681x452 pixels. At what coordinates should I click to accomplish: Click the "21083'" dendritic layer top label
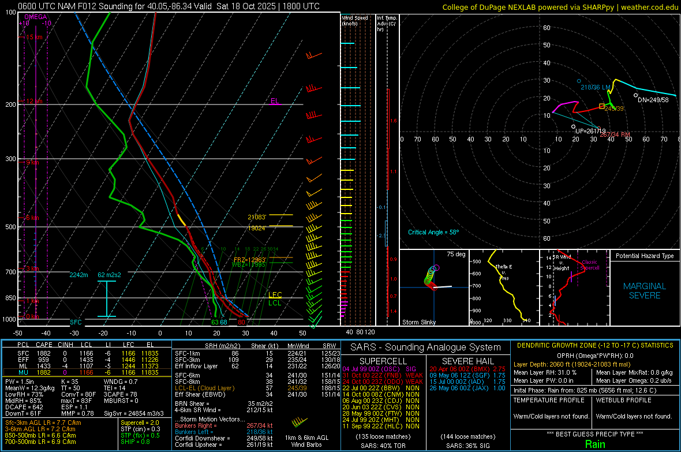pos(257,217)
